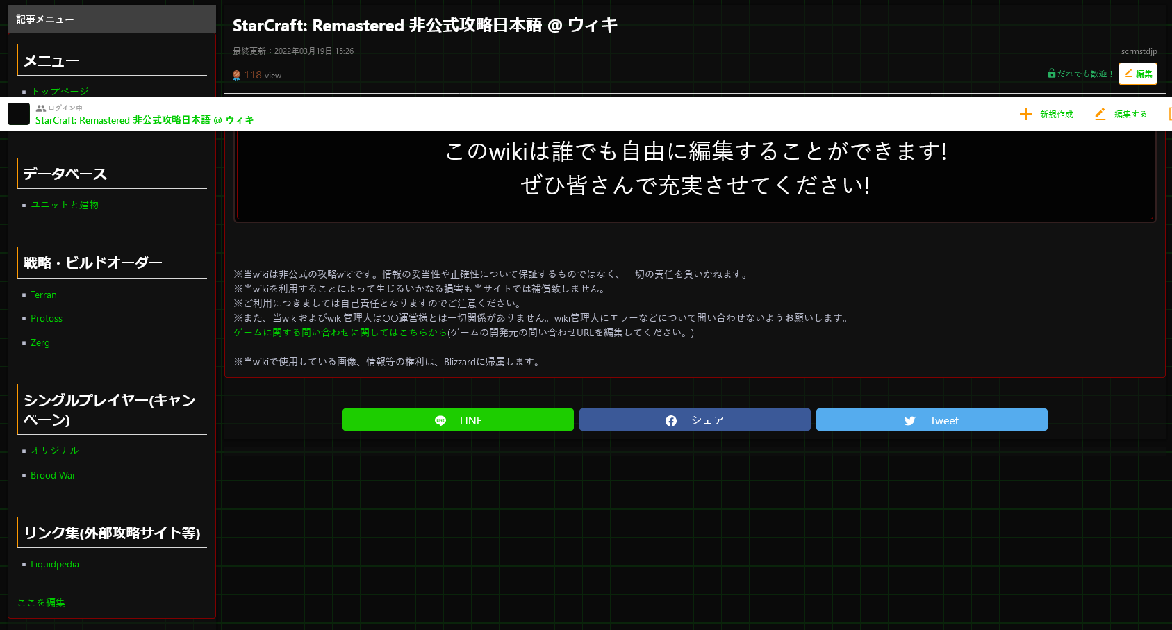This screenshot has width=1172, height=630.
Task: Open the Terran strategy page
Action: pyautogui.click(x=44, y=295)
